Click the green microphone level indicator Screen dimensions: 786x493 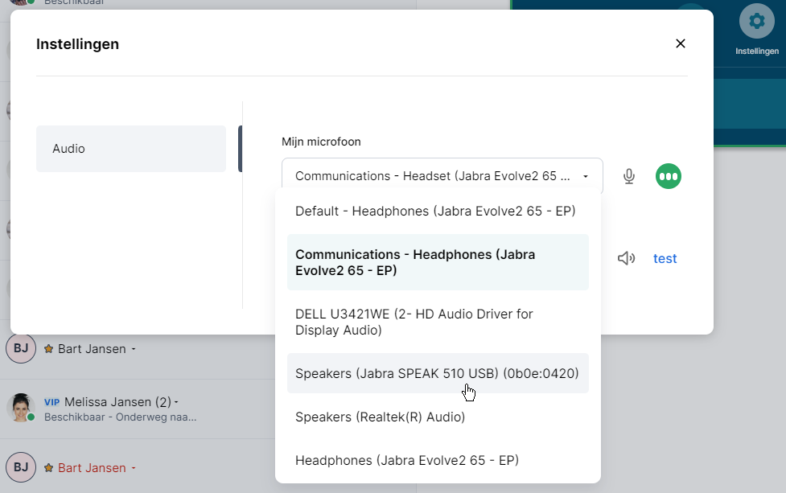coord(669,176)
